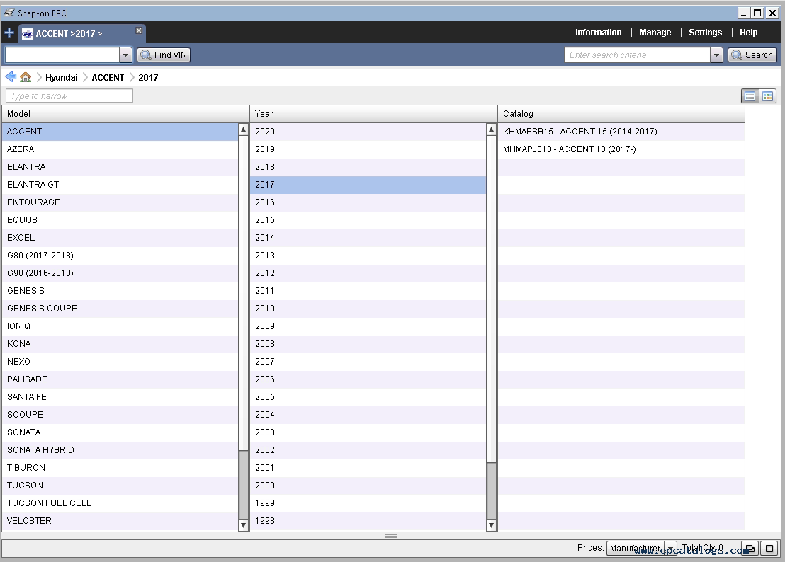Screen dimensions: 785x562
Task: Select the GENESIS COUPE model
Action: coord(120,309)
